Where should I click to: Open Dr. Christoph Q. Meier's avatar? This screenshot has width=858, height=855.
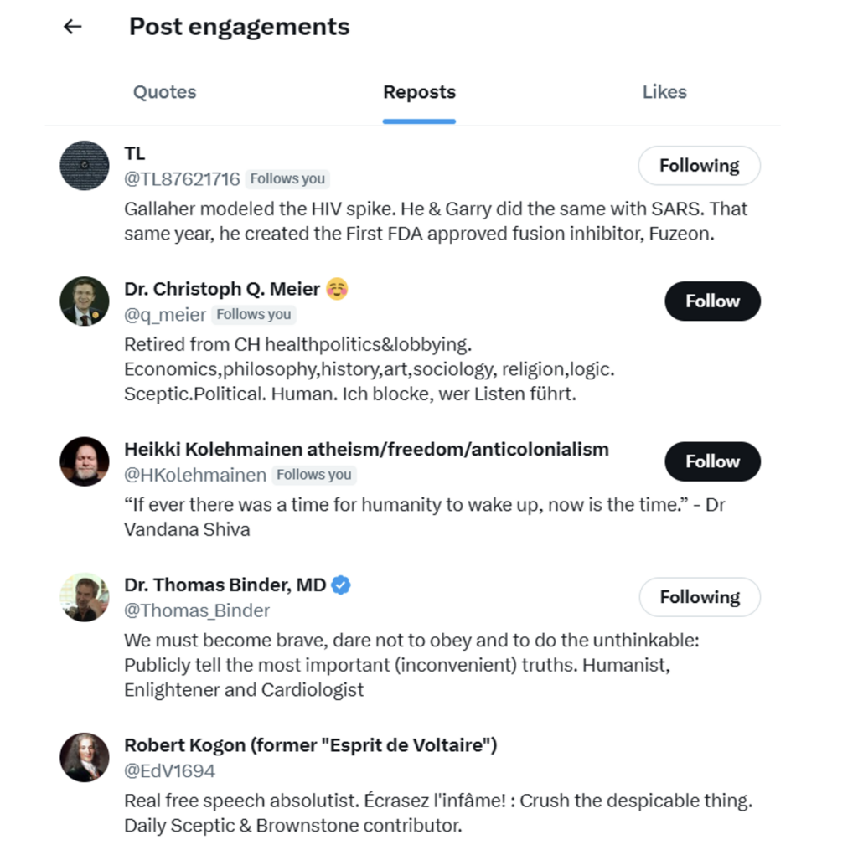click(x=85, y=301)
